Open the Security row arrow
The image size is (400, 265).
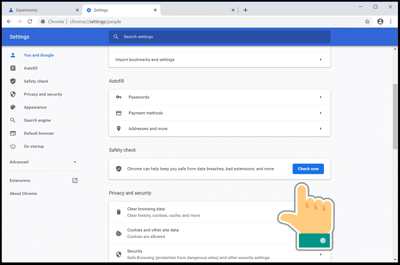[x=321, y=254]
